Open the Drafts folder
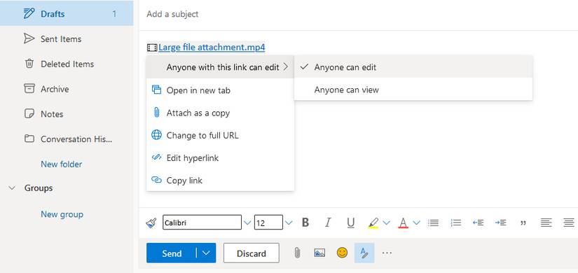This screenshot has height=273, width=578. click(67, 13)
